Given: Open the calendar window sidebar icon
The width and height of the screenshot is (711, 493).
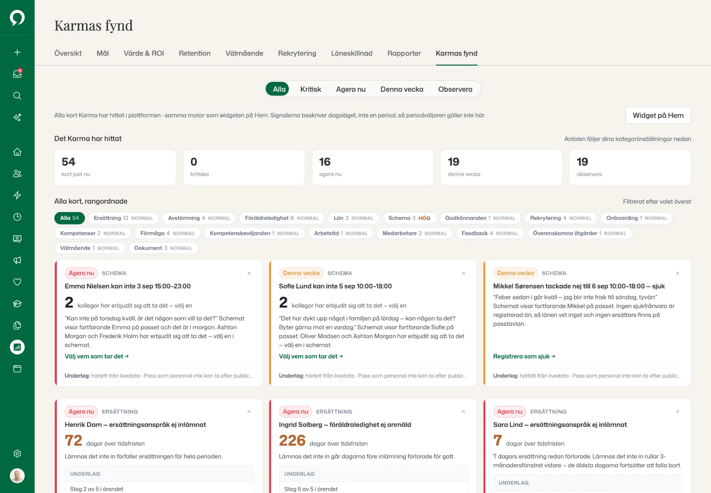Looking at the screenshot, I should (17, 369).
